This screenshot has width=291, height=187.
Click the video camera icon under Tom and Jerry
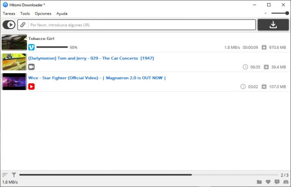[31, 67]
